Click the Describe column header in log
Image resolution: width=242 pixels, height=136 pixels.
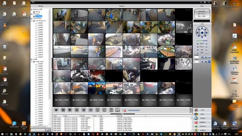pos(131,116)
